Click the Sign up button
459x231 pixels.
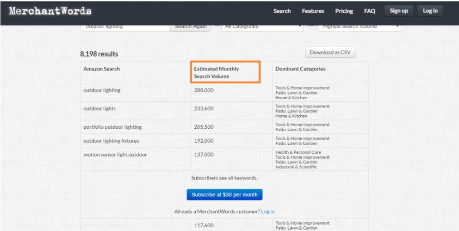[x=398, y=11]
